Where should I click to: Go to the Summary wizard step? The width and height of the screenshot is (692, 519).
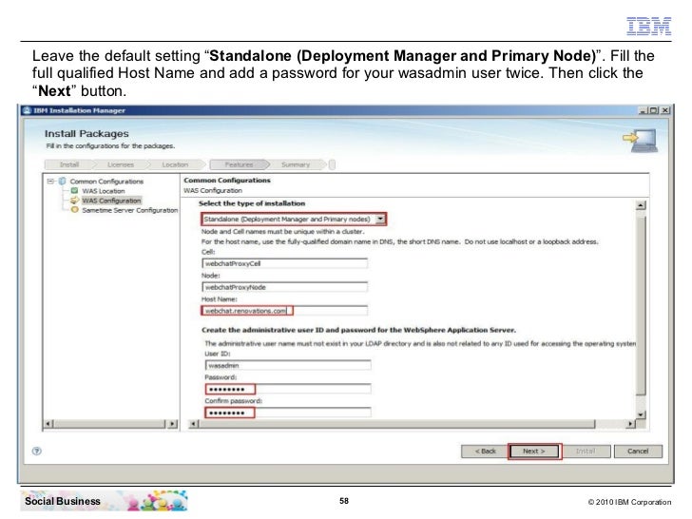click(296, 164)
